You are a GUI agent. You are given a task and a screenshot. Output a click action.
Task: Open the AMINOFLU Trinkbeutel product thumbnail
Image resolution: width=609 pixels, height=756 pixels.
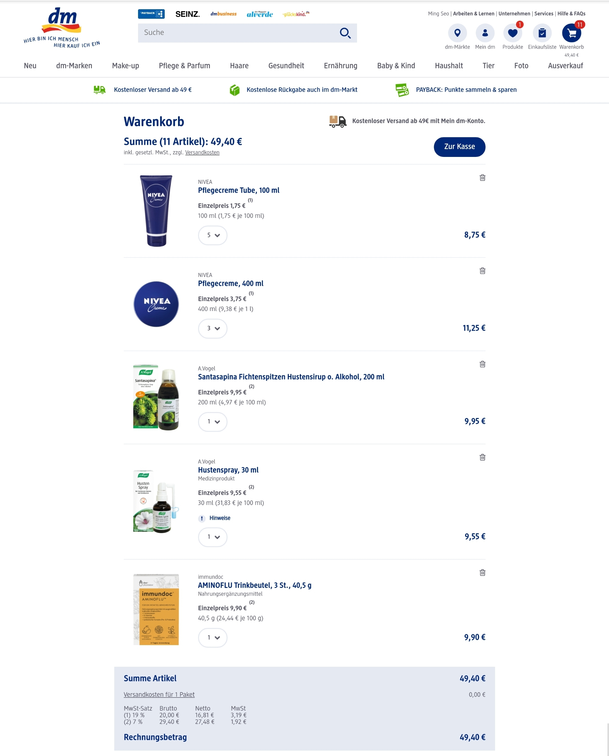pos(156,610)
